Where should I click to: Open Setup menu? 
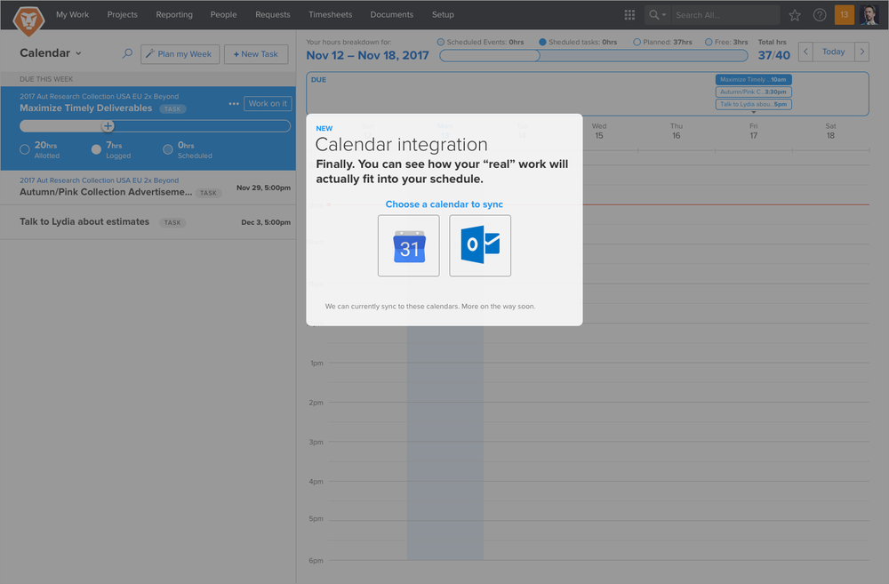pos(443,15)
